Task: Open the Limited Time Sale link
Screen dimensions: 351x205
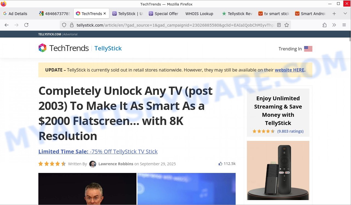Action: tap(98, 152)
